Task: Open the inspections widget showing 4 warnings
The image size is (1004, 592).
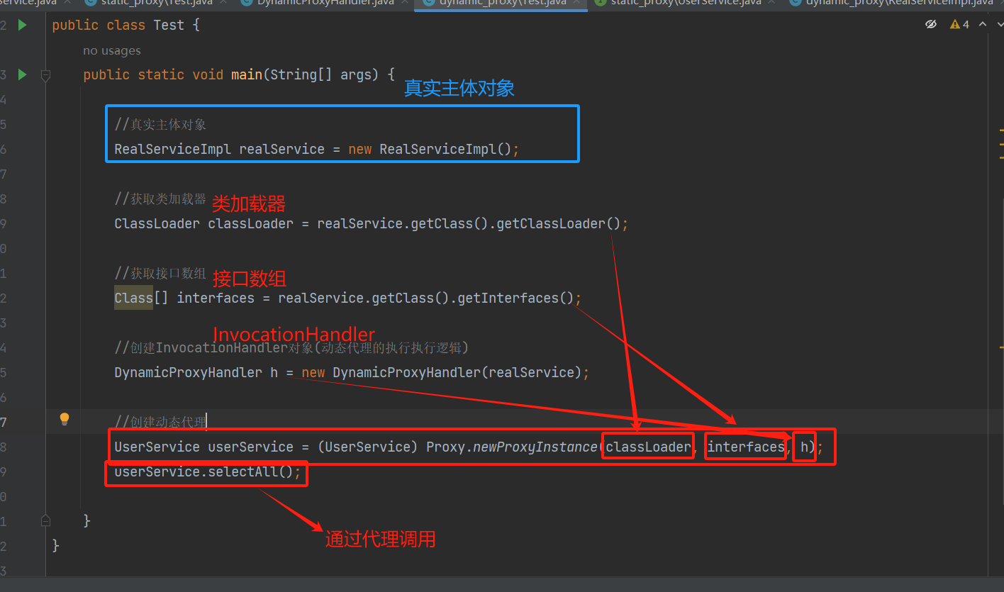Action: pos(959,25)
